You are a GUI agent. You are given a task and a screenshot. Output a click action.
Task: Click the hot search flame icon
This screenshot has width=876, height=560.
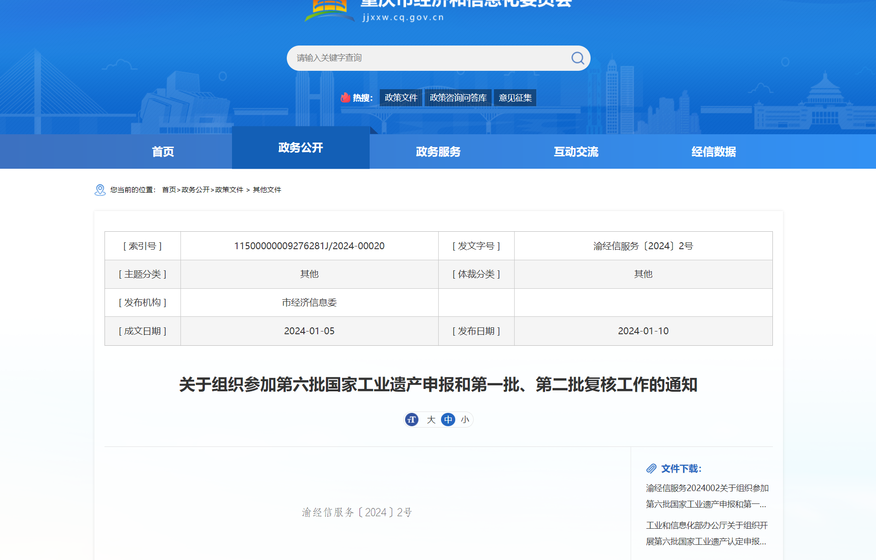[345, 97]
